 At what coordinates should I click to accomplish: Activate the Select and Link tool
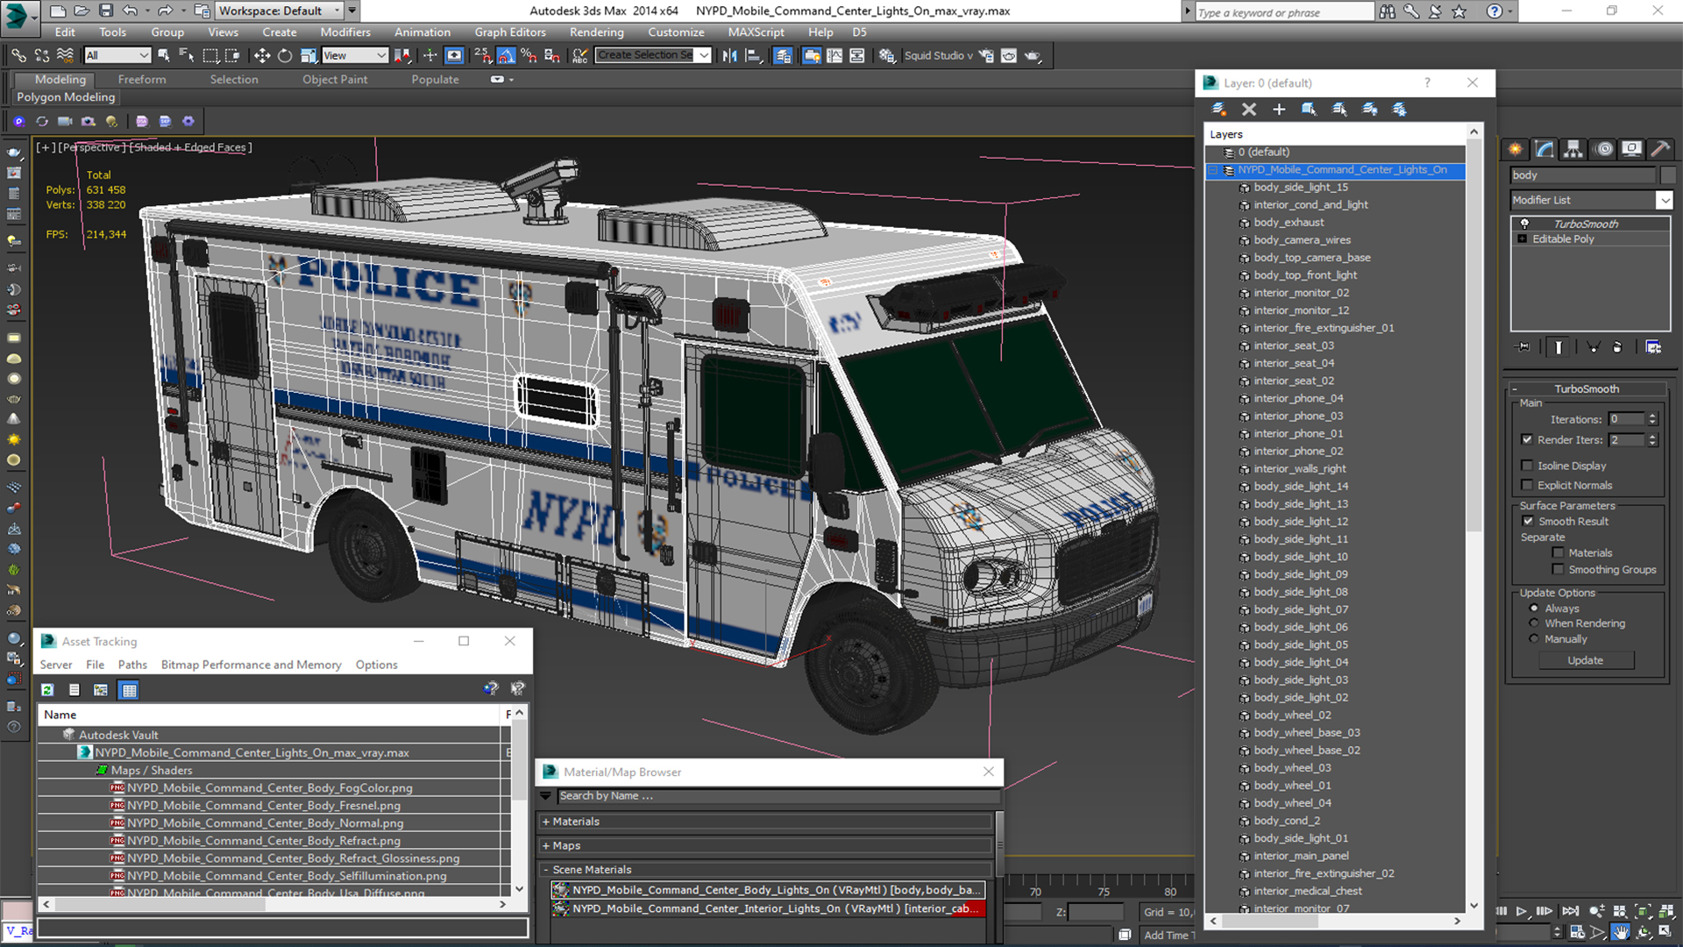[x=18, y=55]
